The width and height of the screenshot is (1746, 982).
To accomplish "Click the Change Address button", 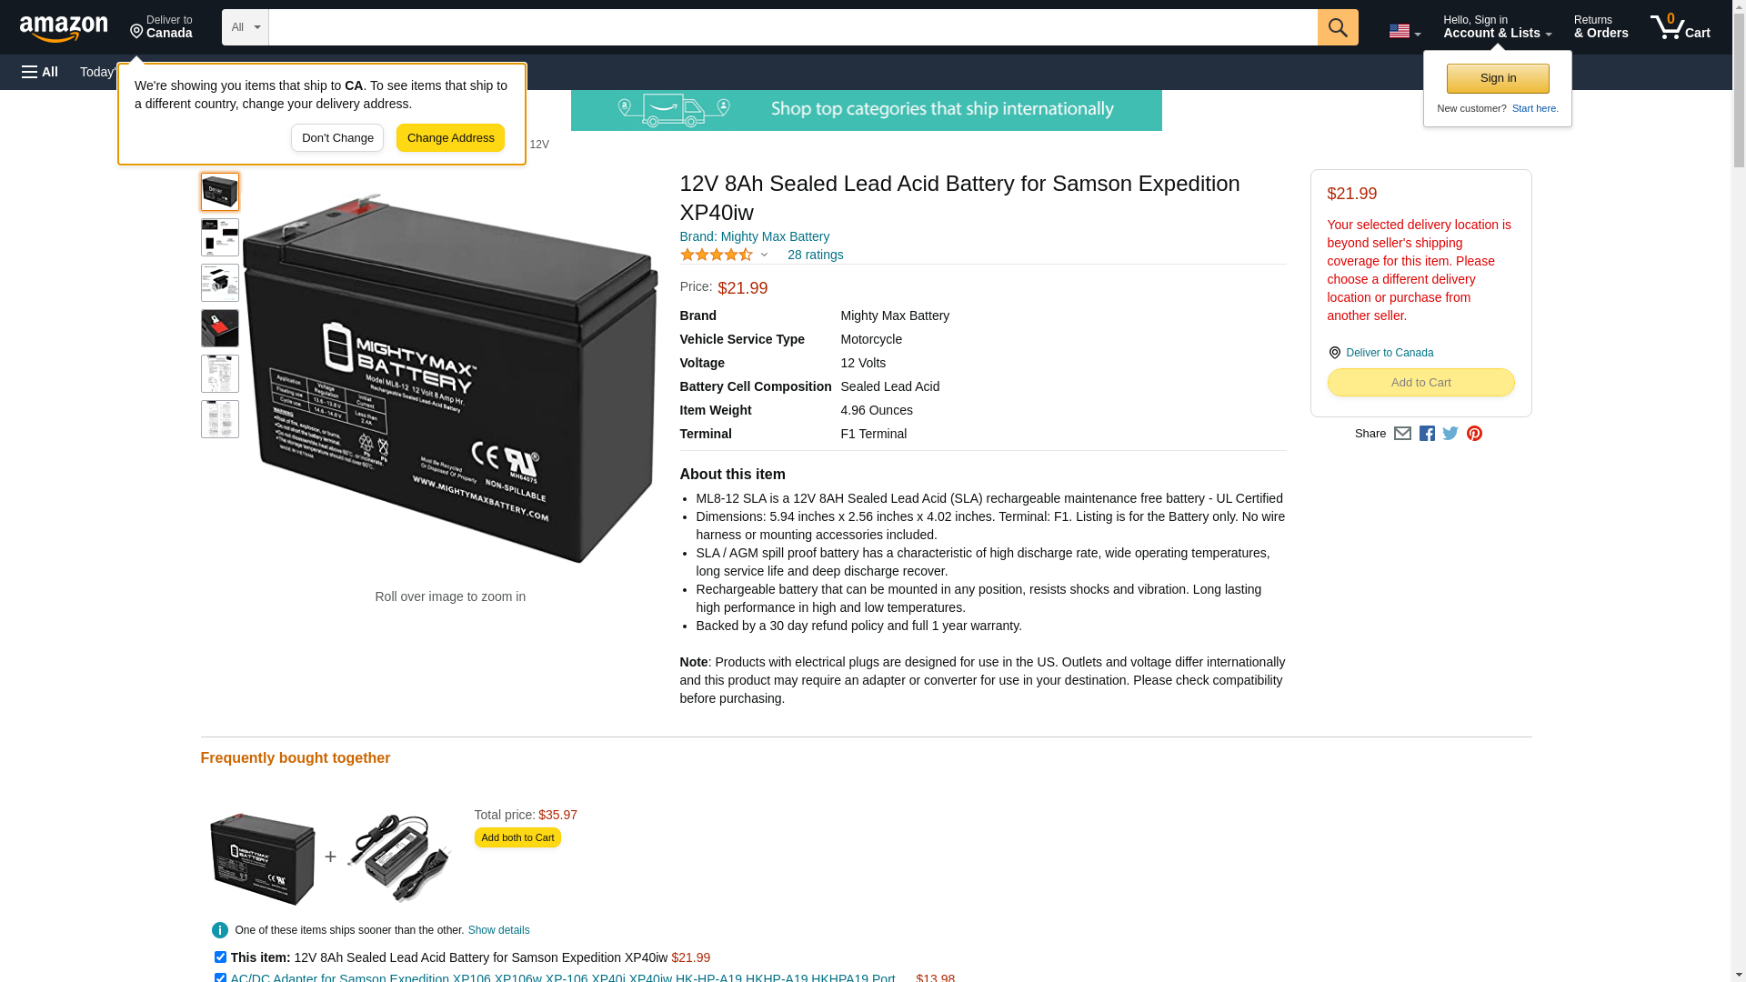I will tap(450, 138).
